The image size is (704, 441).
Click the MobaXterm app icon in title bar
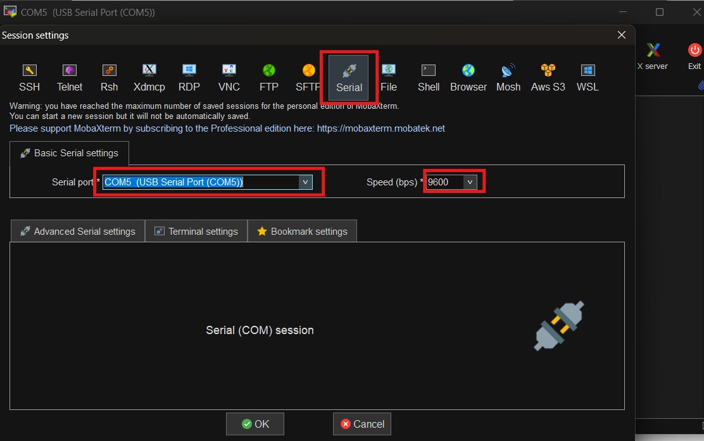tap(10, 11)
